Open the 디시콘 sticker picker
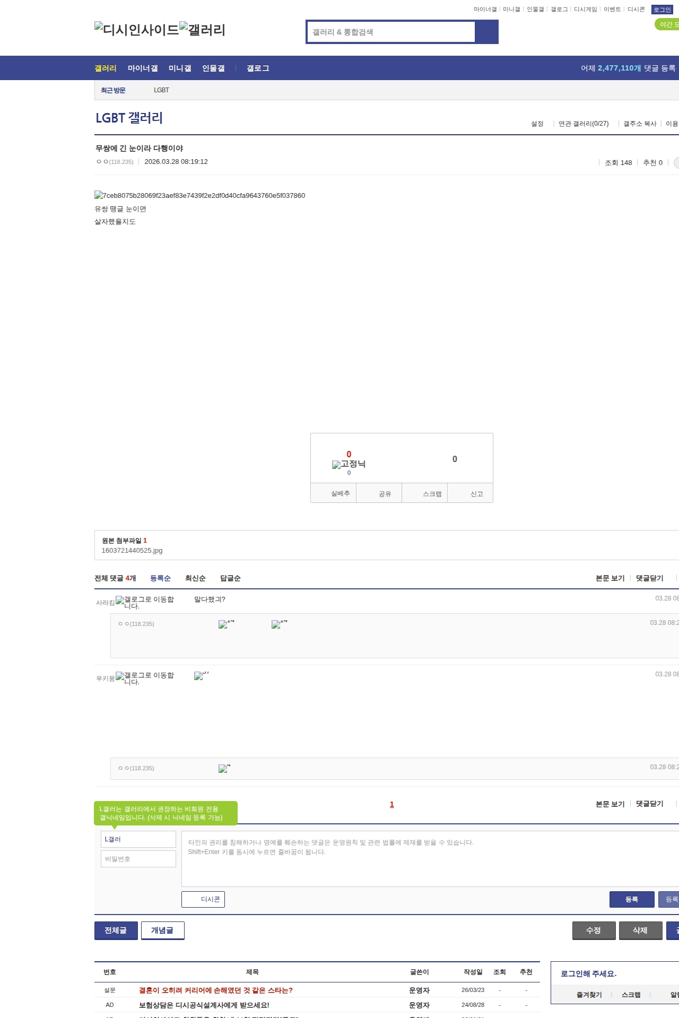 tap(203, 899)
